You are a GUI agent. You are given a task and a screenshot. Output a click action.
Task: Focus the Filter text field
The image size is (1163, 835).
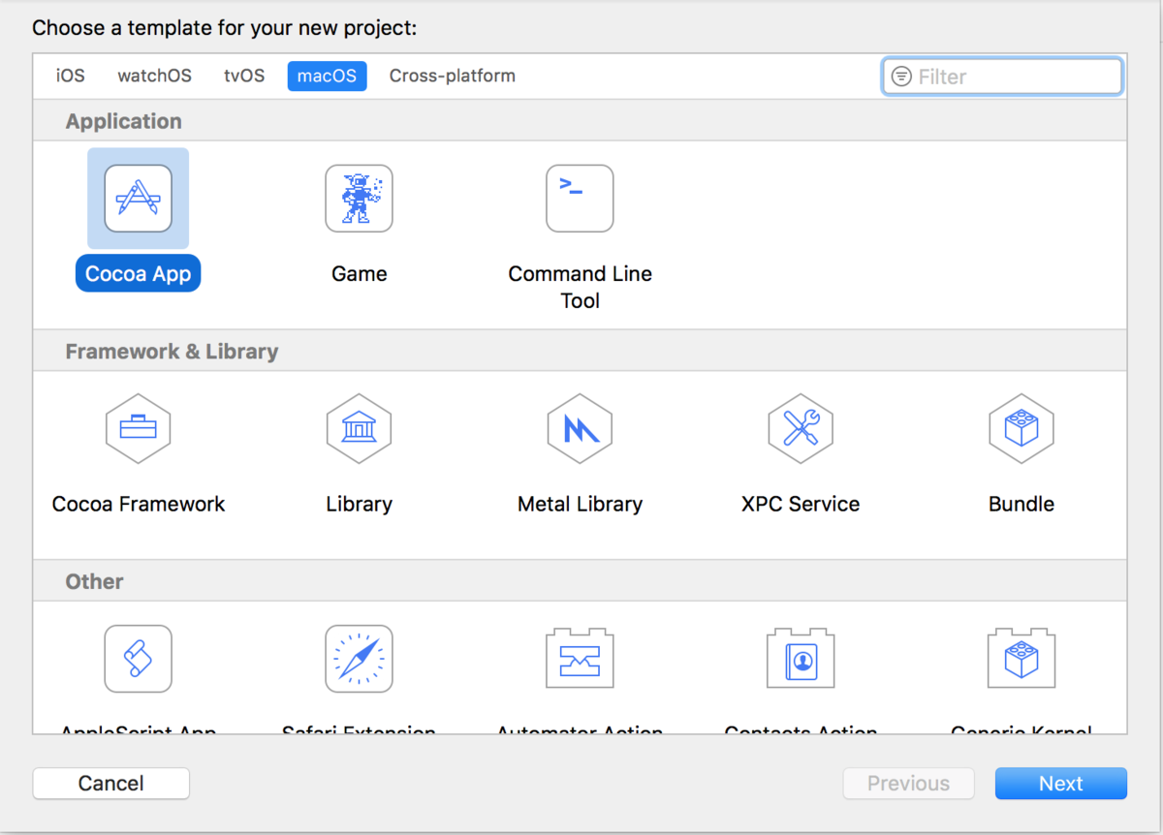point(1002,77)
